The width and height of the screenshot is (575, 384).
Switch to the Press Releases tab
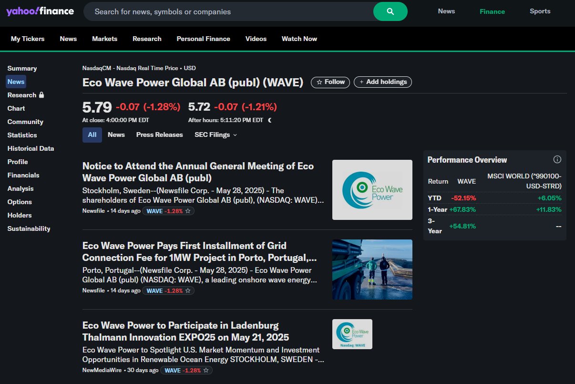point(159,135)
